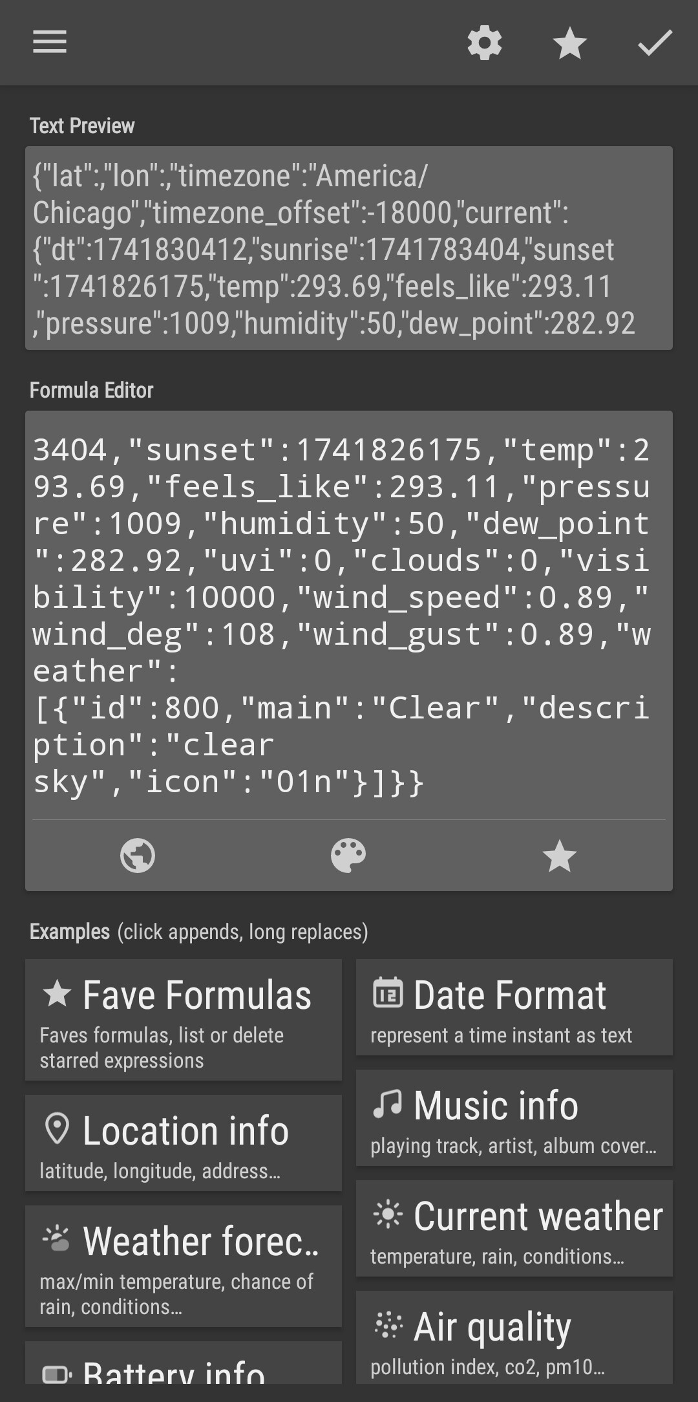Image resolution: width=698 pixels, height=1402 pixels.
Task: Open settings via the gear icon
Action: [x=484, y=43]
